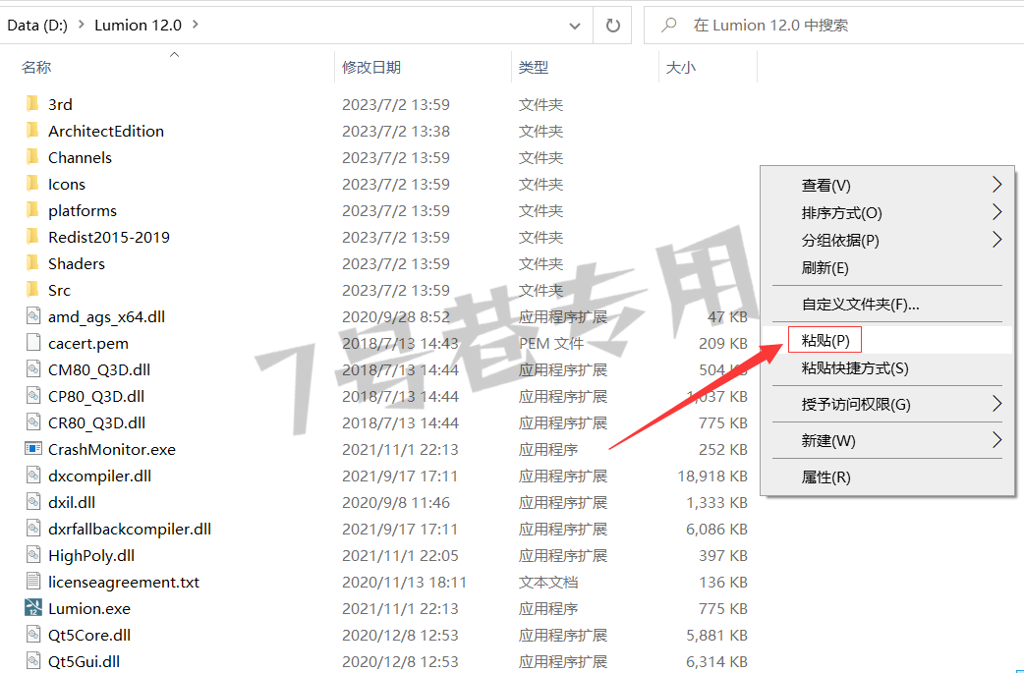Open the 排序方式(O) context menu entry
Screen dimensions: 1024x673
887,213
